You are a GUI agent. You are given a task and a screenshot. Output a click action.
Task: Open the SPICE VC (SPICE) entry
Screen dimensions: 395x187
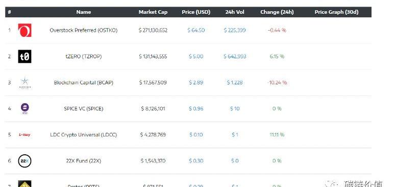click(84, 108)
